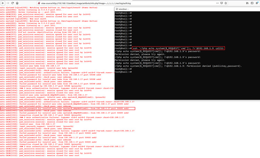The image size is (260, 158).
Task: Click the browser Back arrow button
Action: tap(2, 3)
